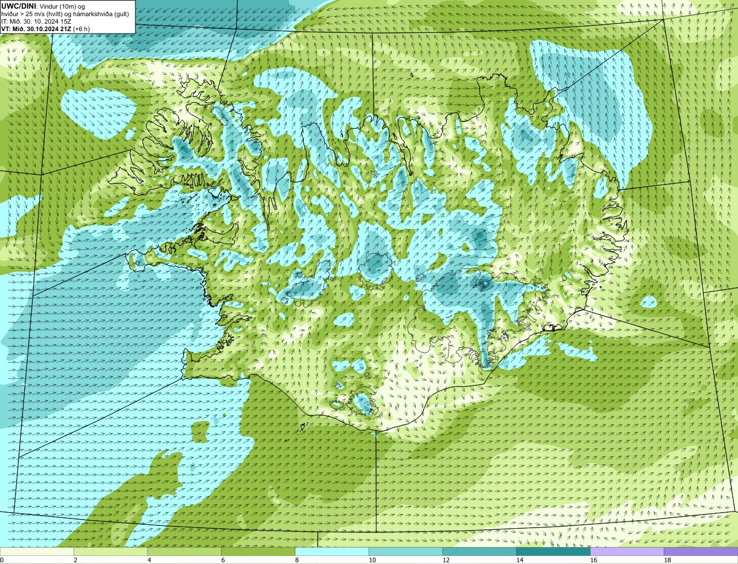
Task: Click the teal 12–14 legend swatch
Action: (480, 552)
